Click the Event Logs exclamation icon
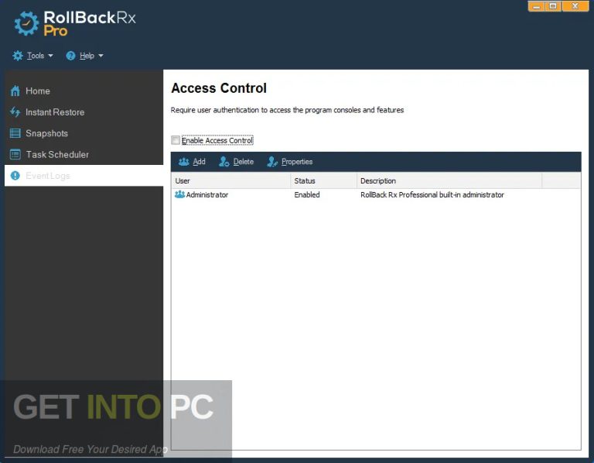The width and height of the screenshot is (594, 463). (15, 176)
